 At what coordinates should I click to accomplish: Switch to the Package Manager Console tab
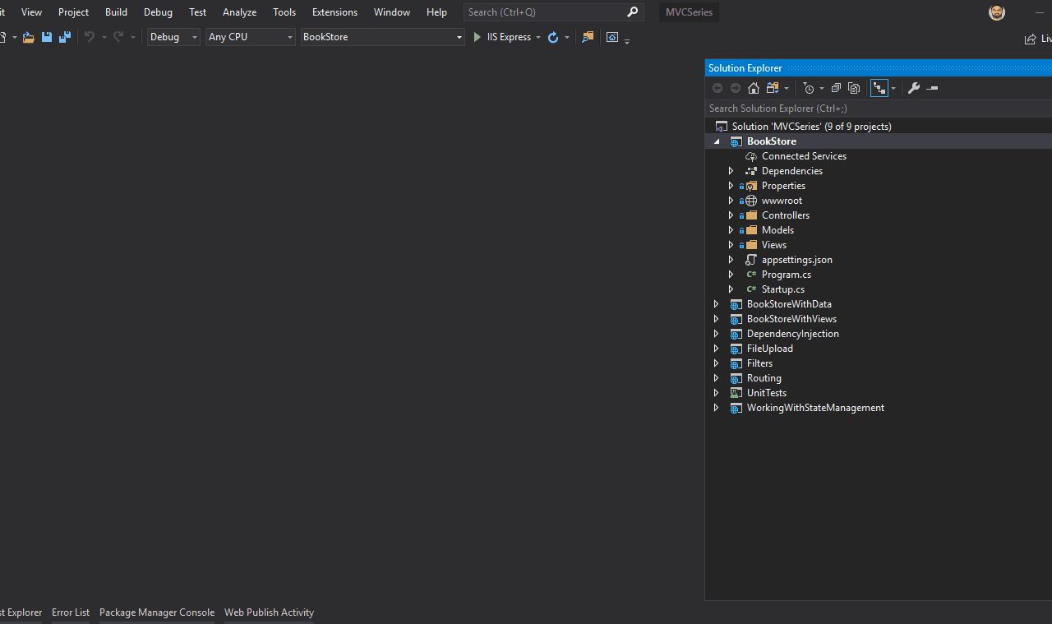(156, 612)
